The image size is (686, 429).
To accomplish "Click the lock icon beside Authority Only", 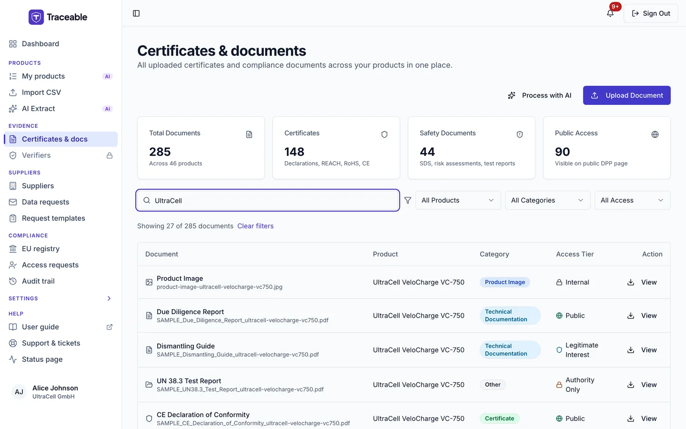I will click(x=559, y=385).
